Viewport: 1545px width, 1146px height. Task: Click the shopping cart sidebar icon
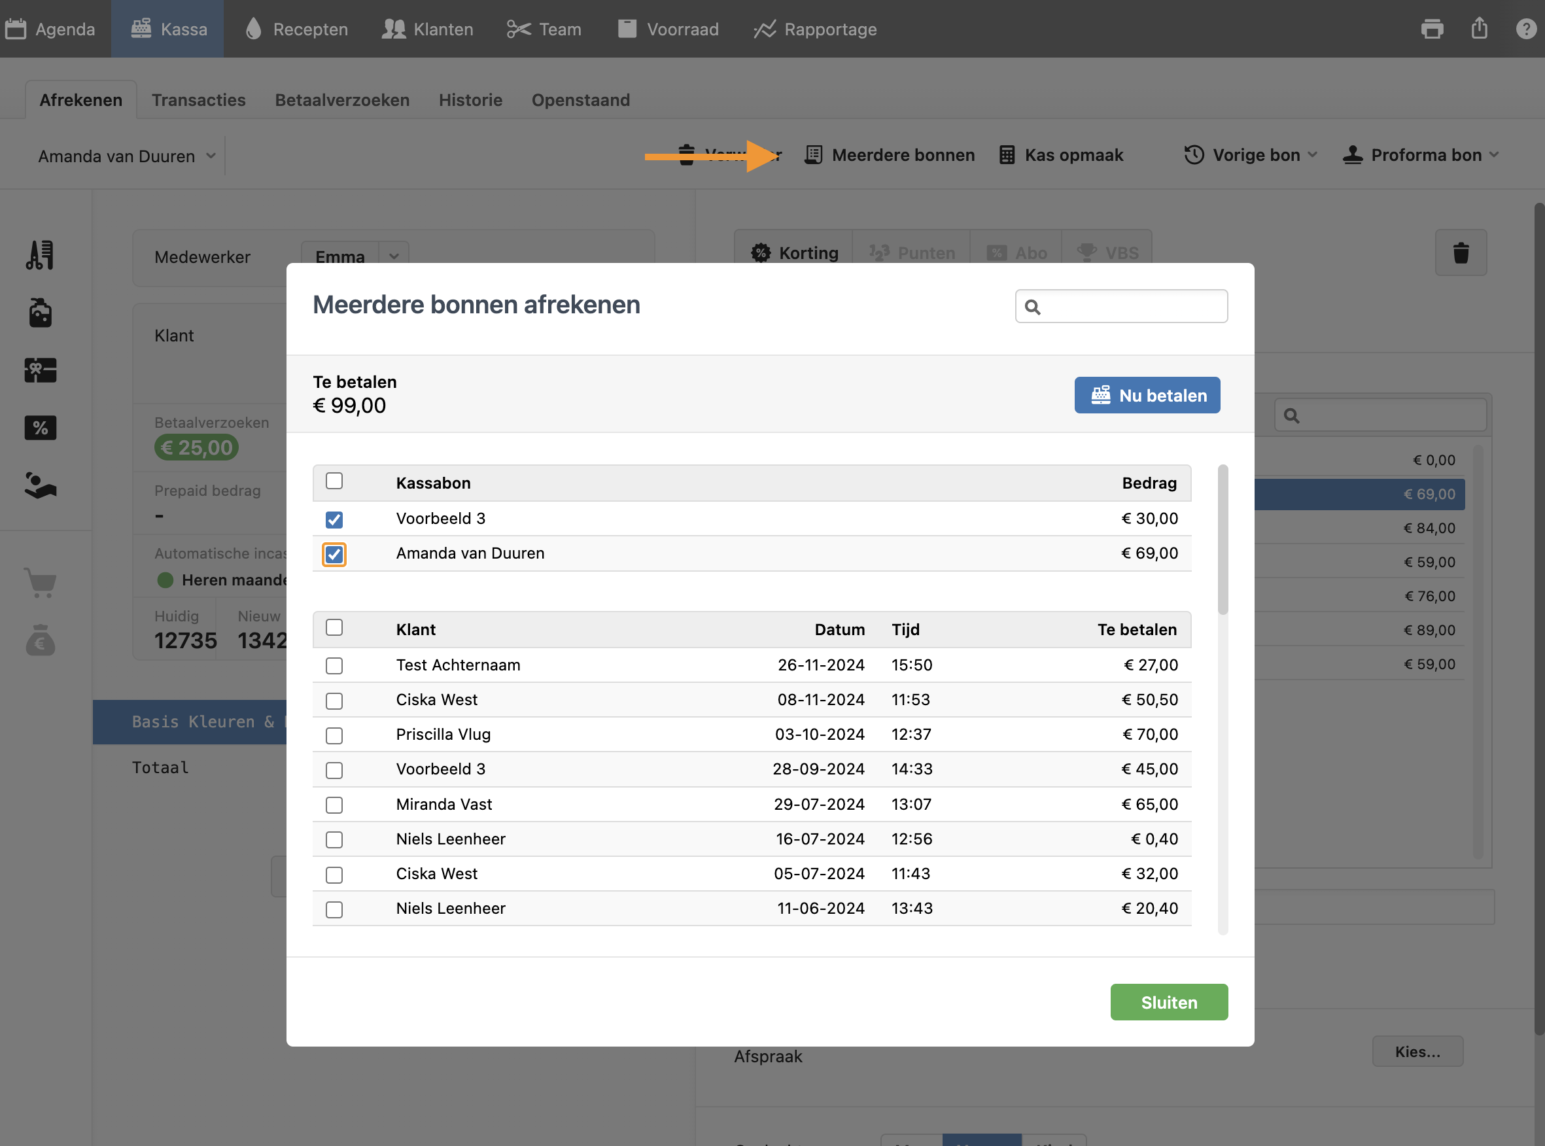pyautogui.click(x=41, y=583)
